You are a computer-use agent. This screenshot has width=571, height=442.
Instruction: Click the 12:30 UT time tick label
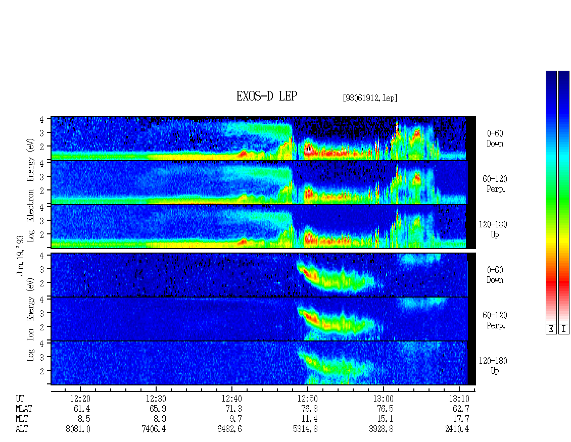coord(156,399)
